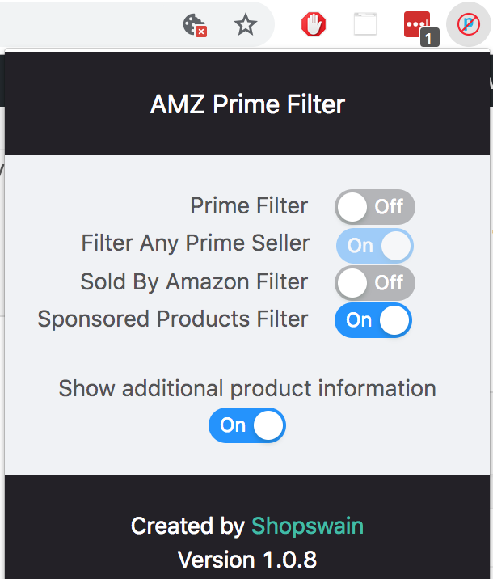Open the LastPass red dots extension icon
The image size is (493, 579).
[x=420, y=27]
